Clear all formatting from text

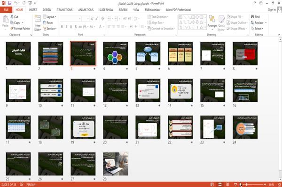(x=102, y=19)
